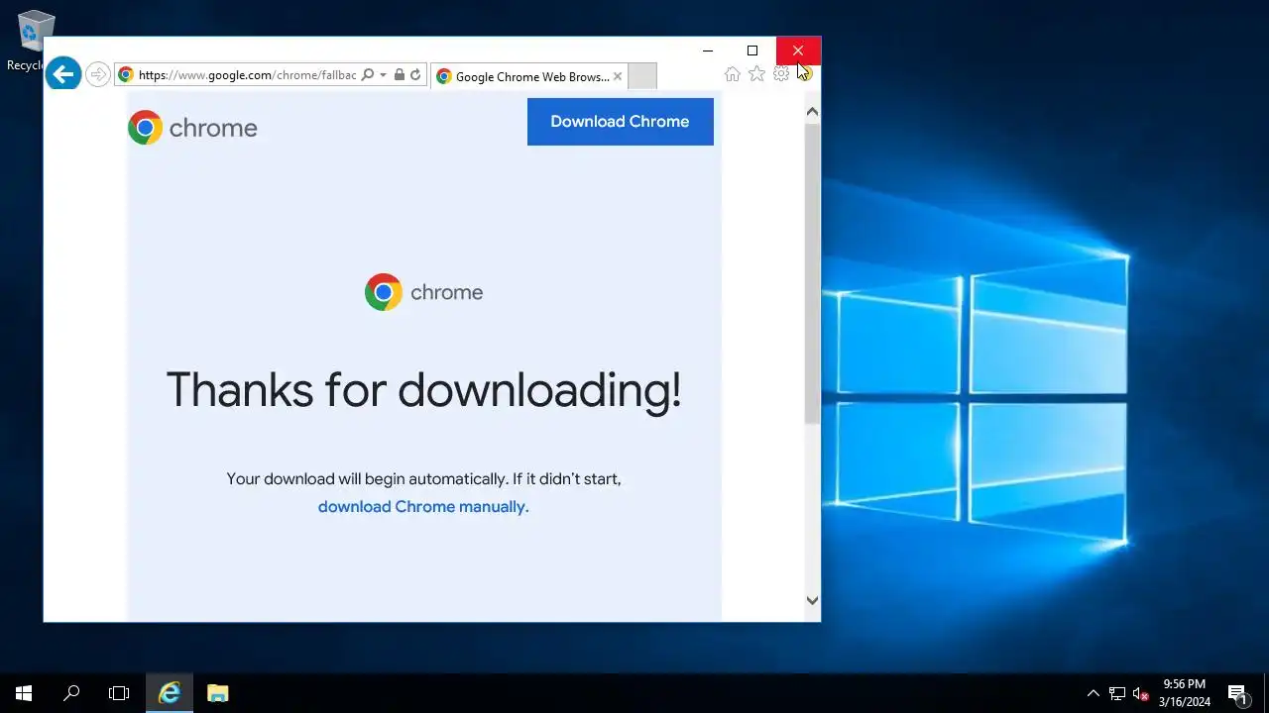Click the chrome logo in page header
Screen dimensions: 1269x713
tap(192, 128)
